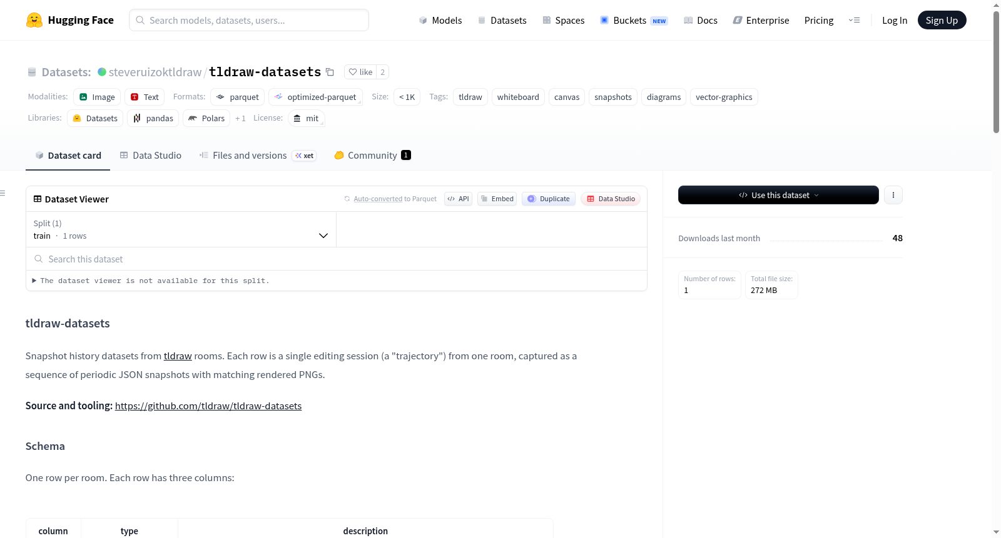Click the Embed button
This screenshot has width=1001, height=538.
[497, 199]
